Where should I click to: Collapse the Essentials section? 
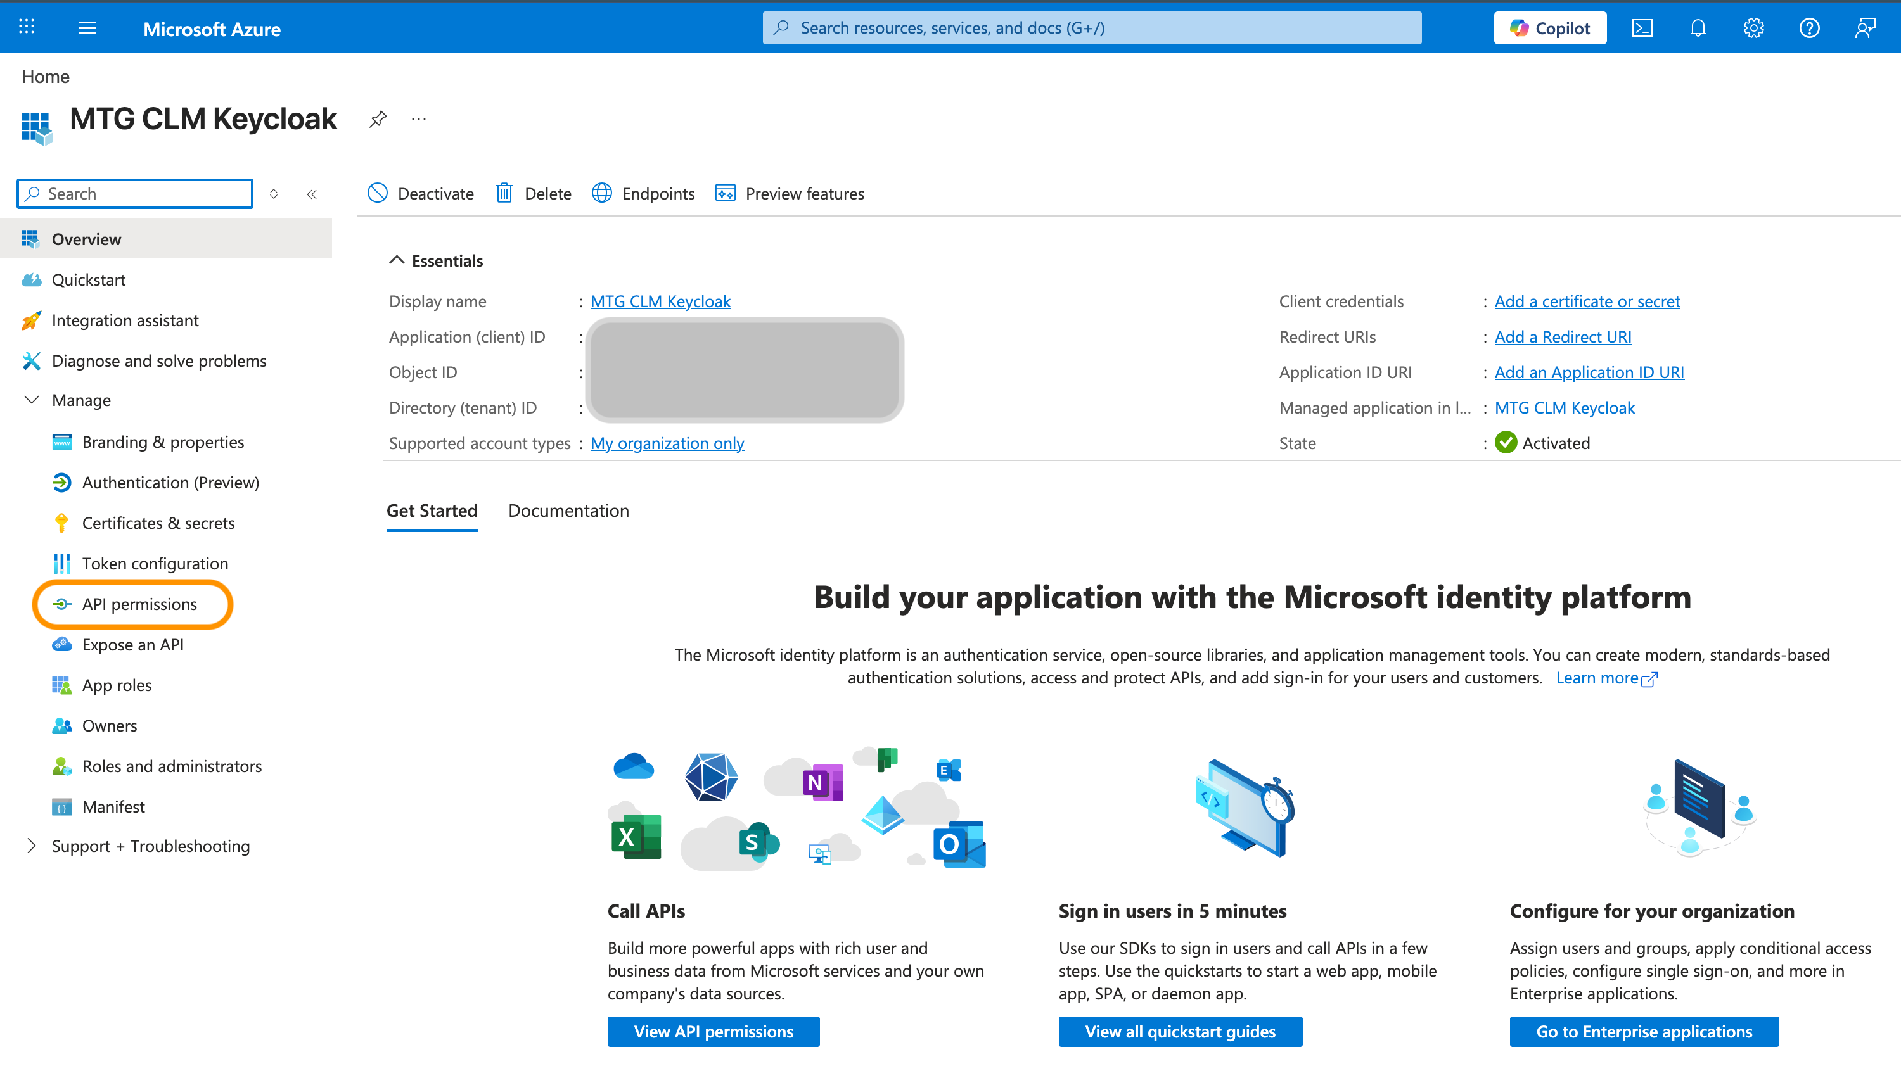pyautogui.click(x=397, y=260)
